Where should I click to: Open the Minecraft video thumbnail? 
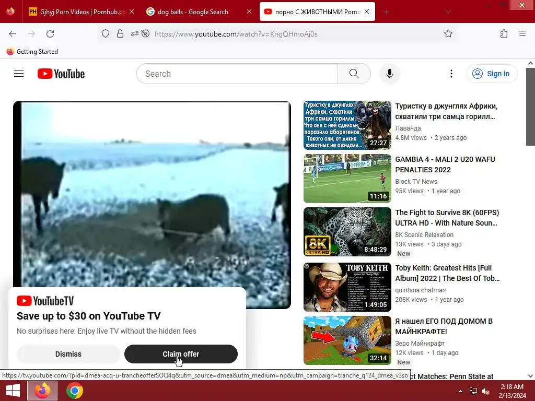tap(347, 340)
